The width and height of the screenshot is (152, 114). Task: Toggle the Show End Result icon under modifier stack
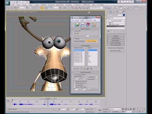(x=112, y=31)
